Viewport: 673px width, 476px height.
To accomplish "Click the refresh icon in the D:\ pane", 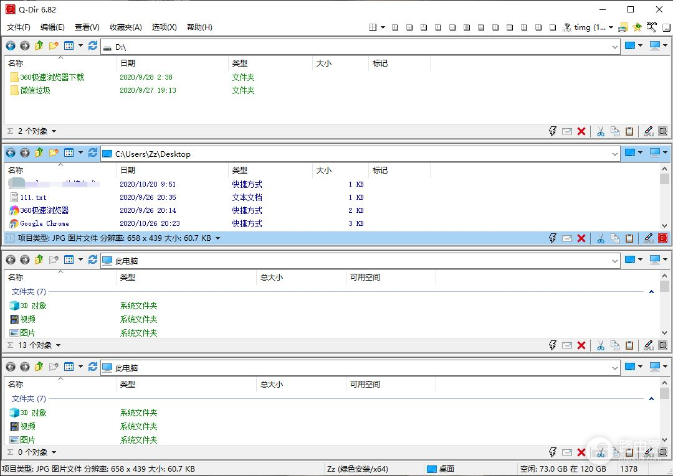I will point(93,46).
